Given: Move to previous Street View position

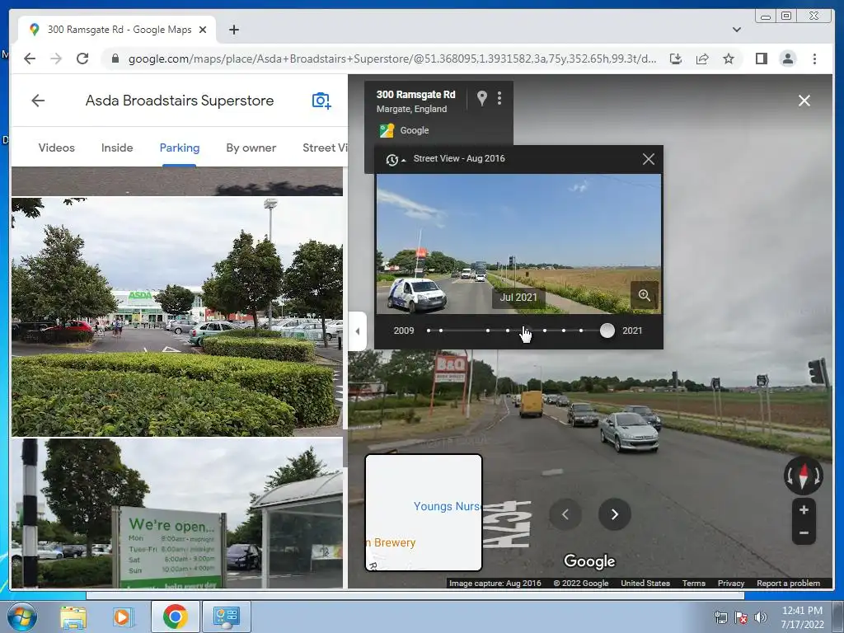Looking at the screenshot, I should (x=565, y=514).
